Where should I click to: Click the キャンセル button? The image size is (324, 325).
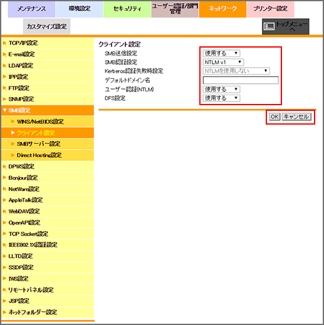296,116
